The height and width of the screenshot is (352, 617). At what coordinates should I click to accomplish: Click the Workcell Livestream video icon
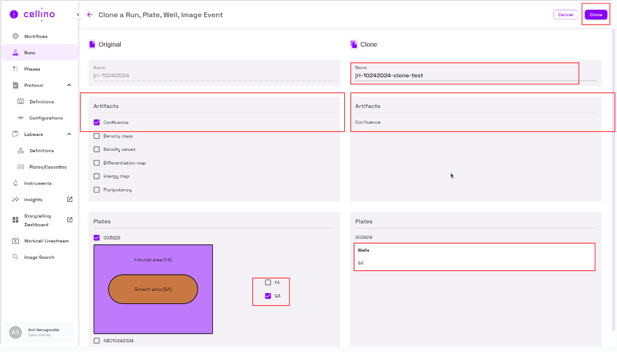click(x=15, y=241)
